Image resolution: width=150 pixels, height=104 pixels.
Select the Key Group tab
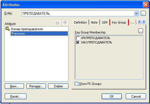click(119, 22)
